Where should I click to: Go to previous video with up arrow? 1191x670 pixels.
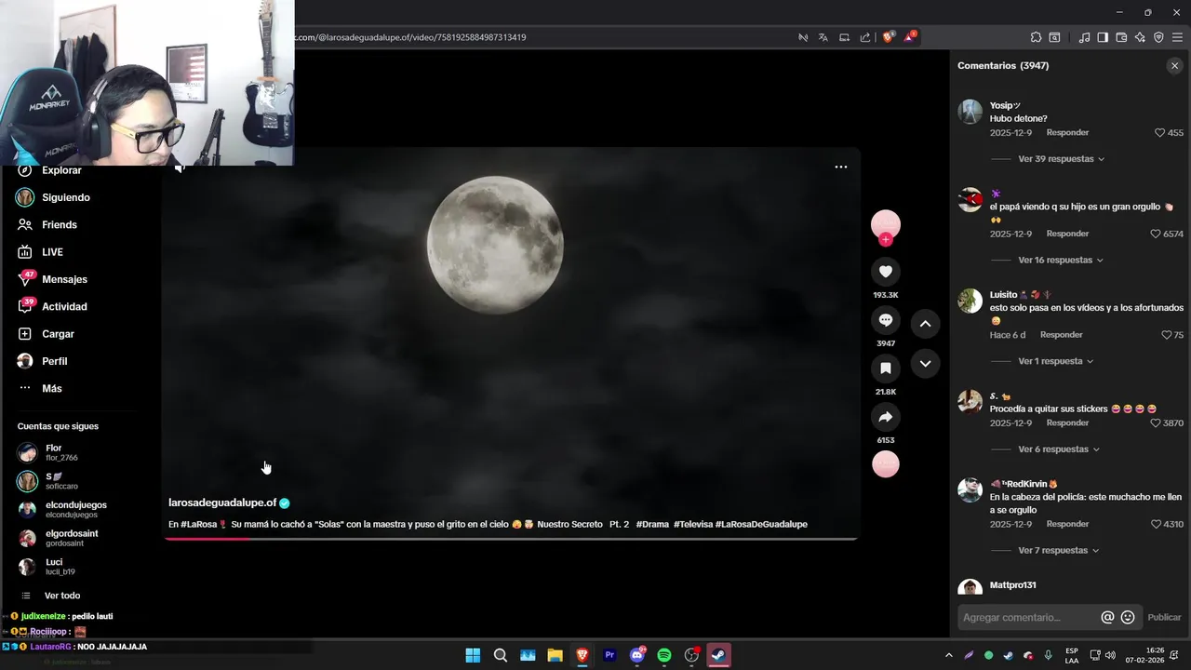[x=925, y=324]
